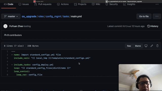Expand the master branch dropdown
The width and height of the screenshot is (162, 91).
(x=11, y=16)
